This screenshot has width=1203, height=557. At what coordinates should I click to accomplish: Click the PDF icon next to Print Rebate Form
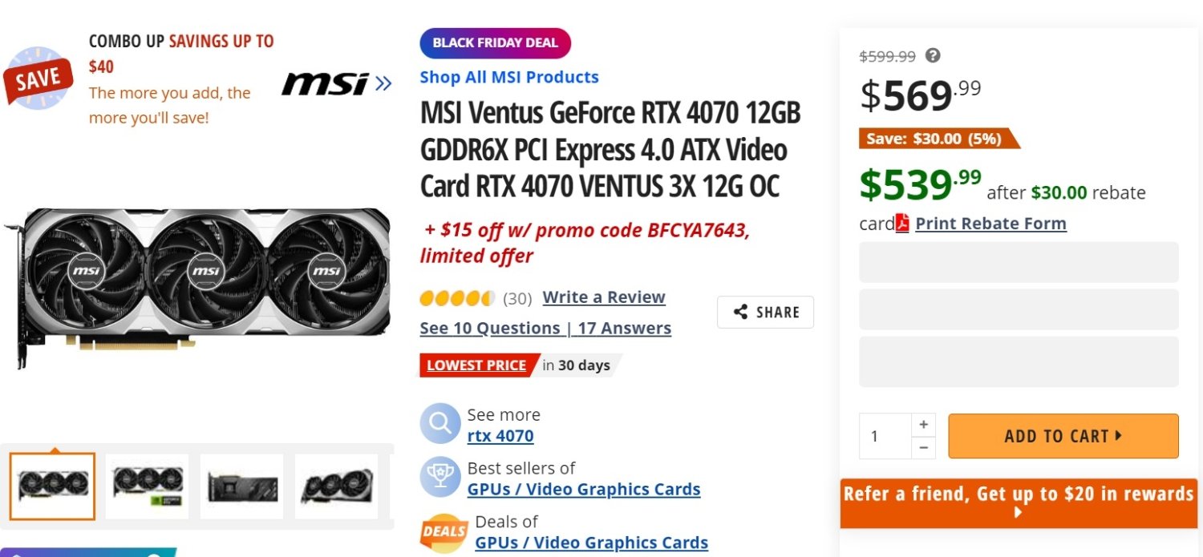(902, 223)
